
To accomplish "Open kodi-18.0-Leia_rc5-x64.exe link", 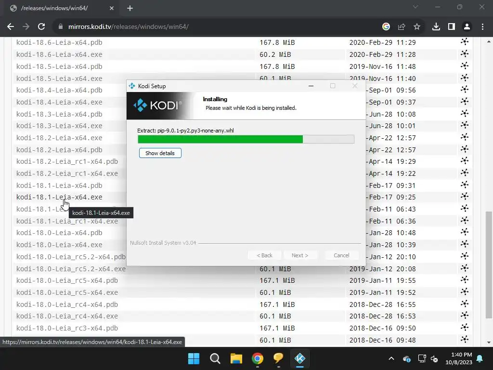I will 67,292.
